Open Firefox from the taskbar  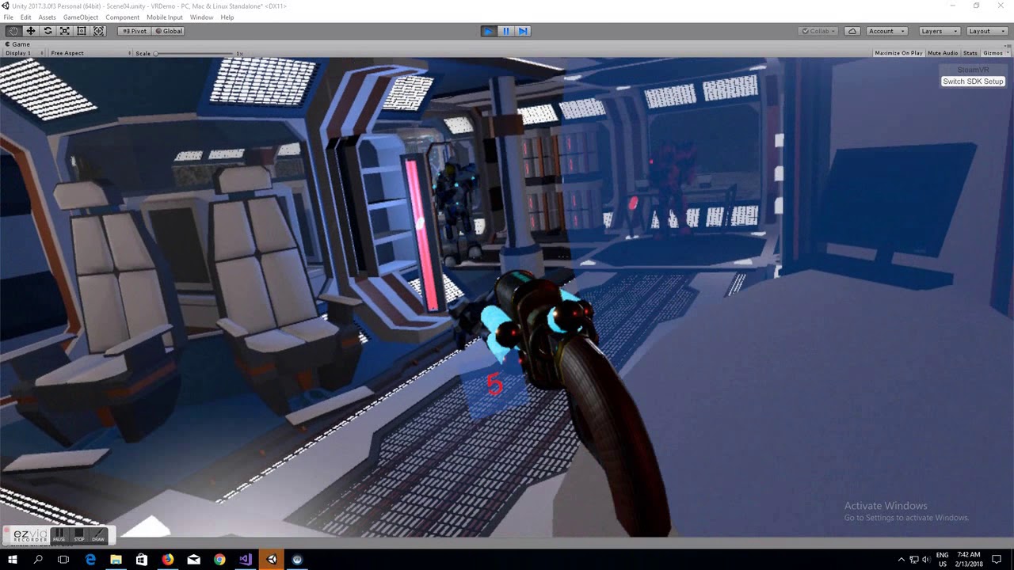pyautogui.click(x=168, y=560)
